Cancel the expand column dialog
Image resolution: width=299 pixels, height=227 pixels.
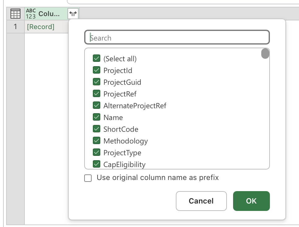pos(201,201)
